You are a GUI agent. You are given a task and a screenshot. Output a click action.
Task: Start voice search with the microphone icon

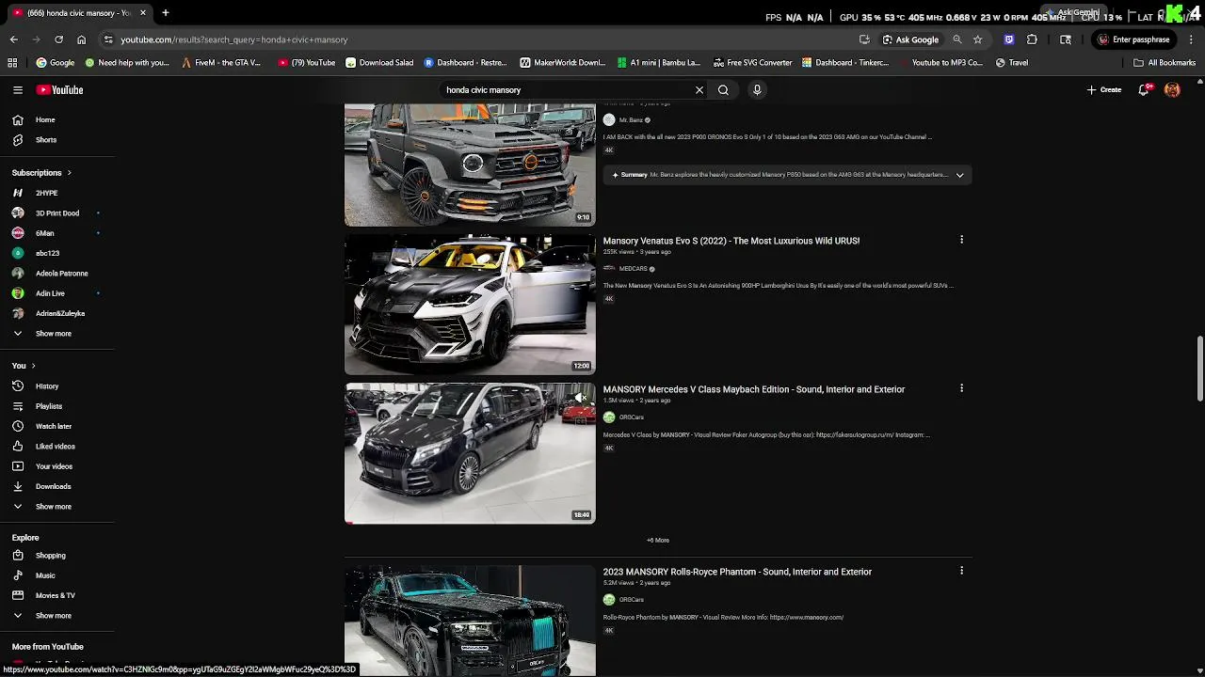(x=757, y=89)
